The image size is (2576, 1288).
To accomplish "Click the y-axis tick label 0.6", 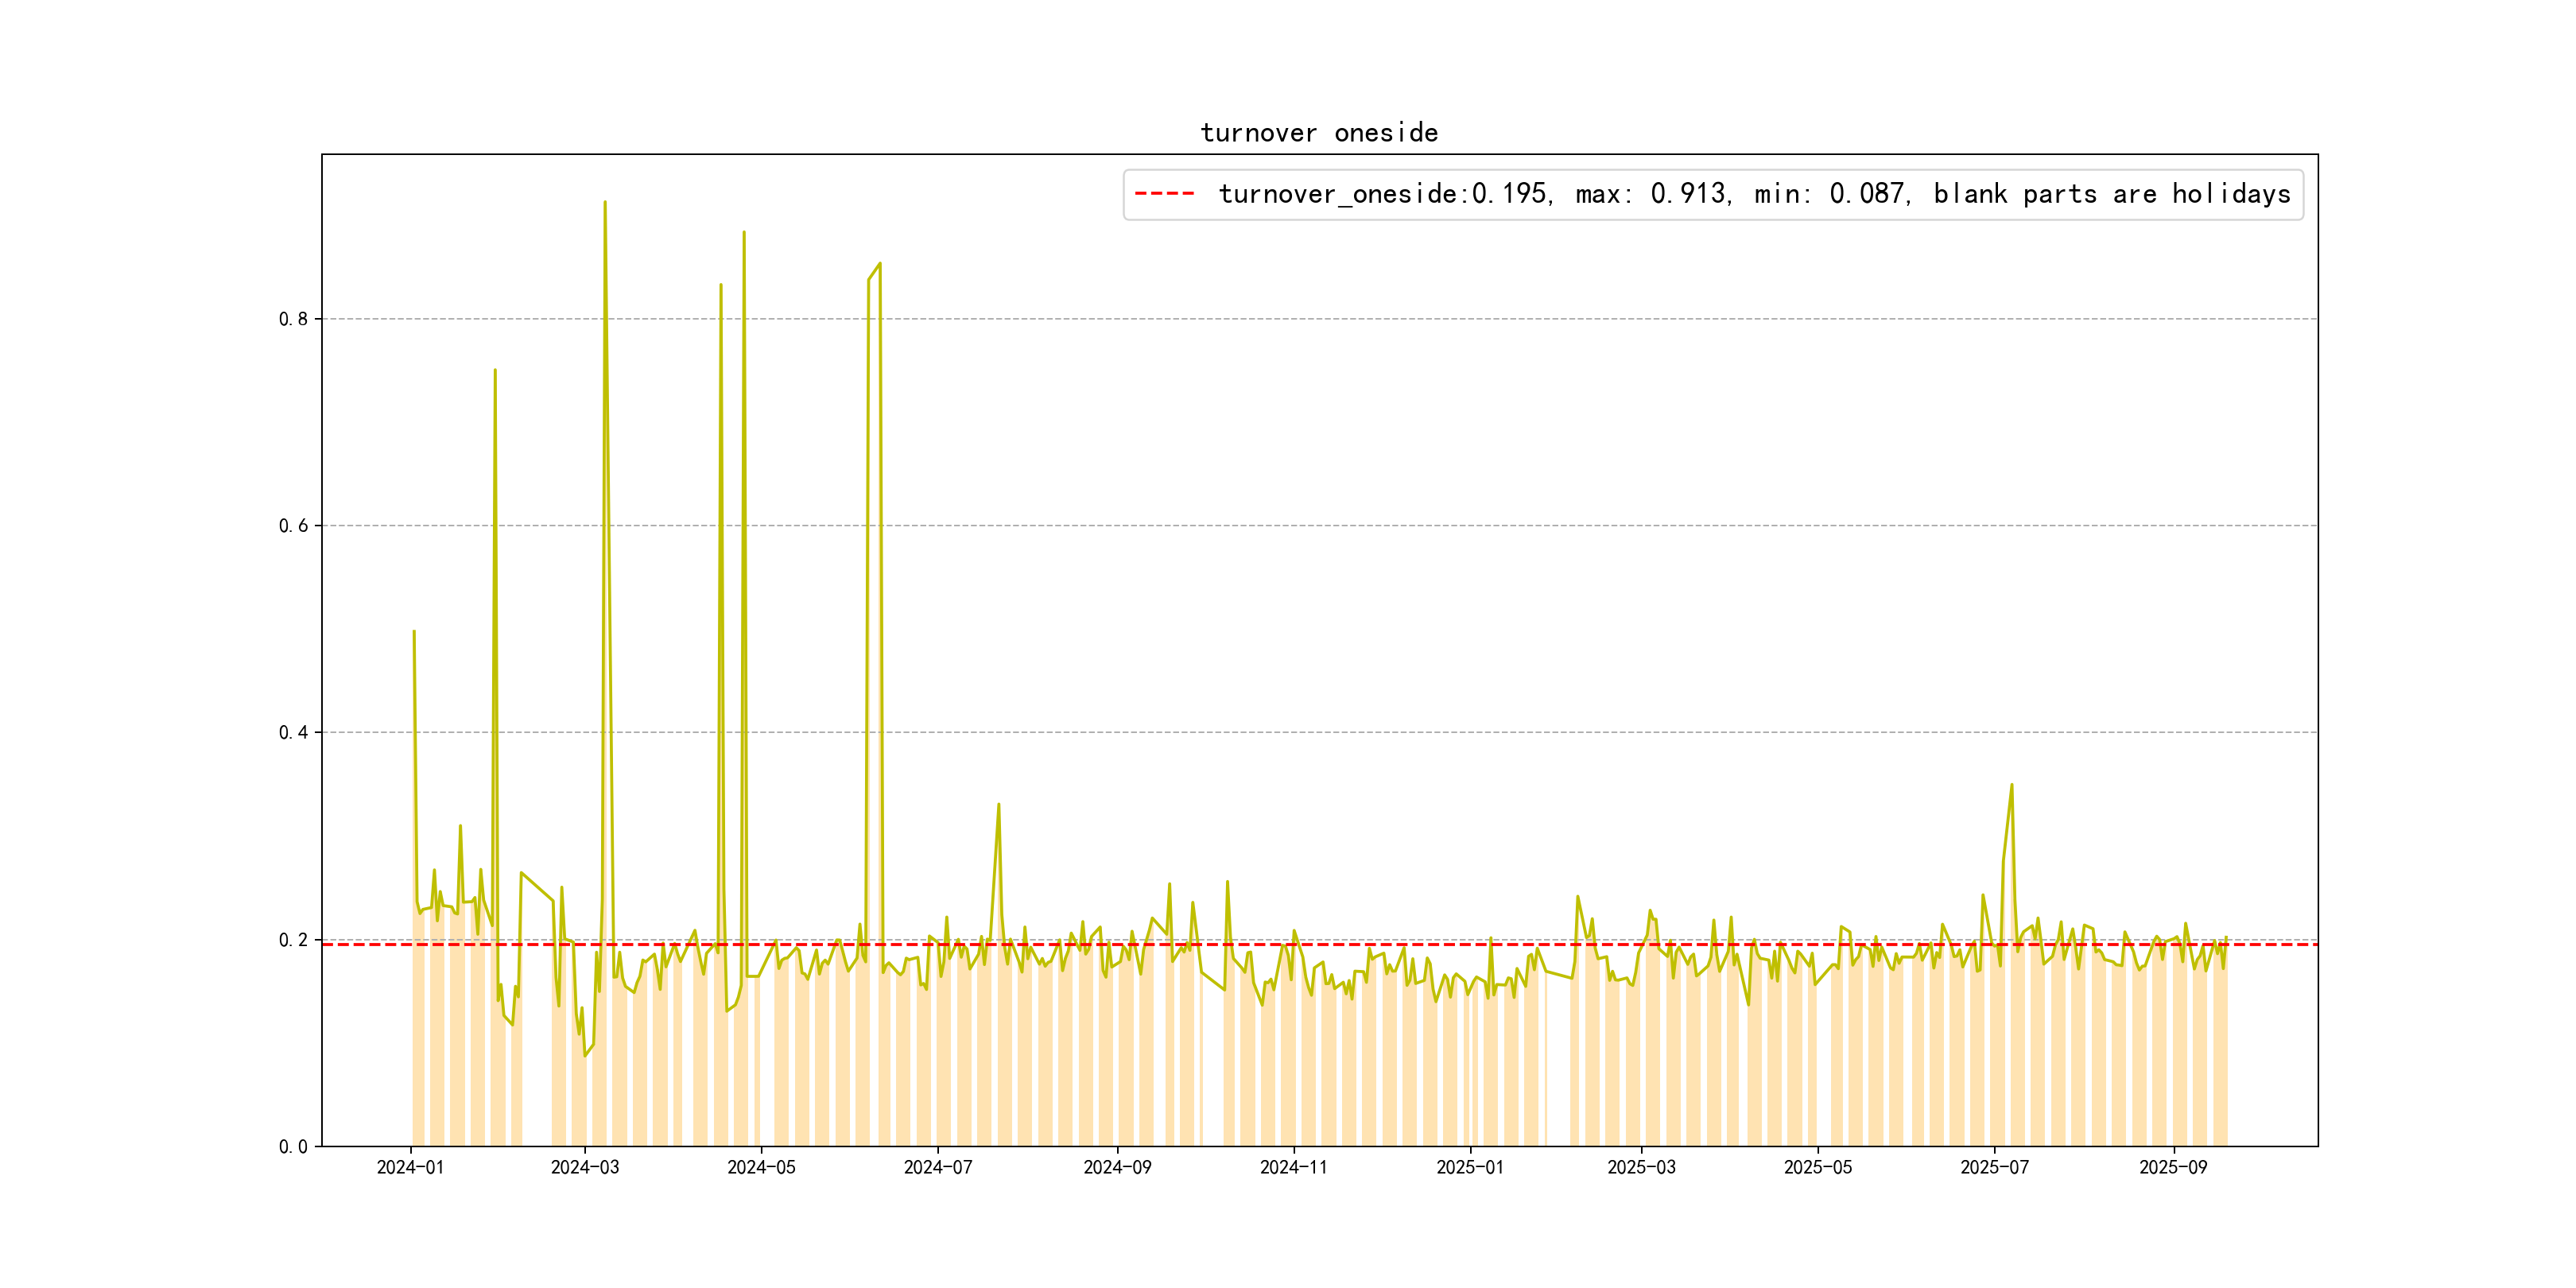I will click(293, 526).
